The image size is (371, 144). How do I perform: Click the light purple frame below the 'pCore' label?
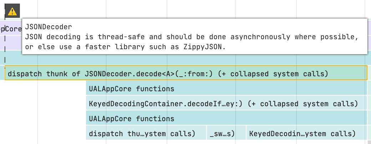(x=11, y=42)
